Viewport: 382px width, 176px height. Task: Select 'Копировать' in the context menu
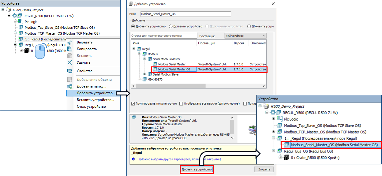[x=87, y=49]
